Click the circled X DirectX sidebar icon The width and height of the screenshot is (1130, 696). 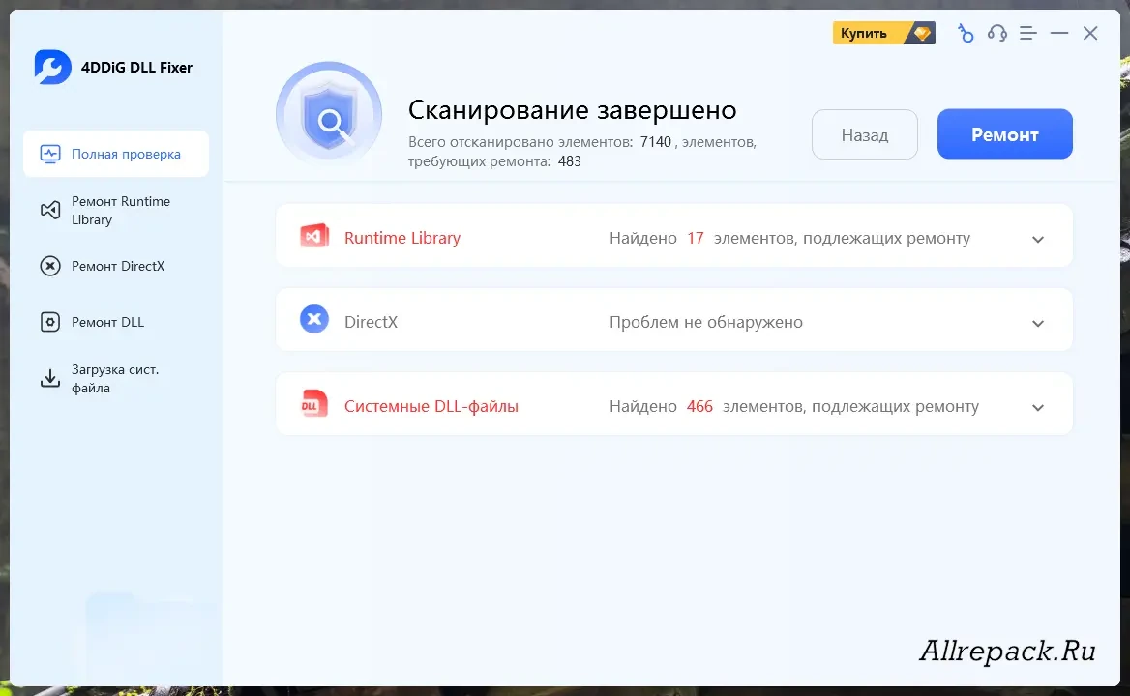[49, 266]
